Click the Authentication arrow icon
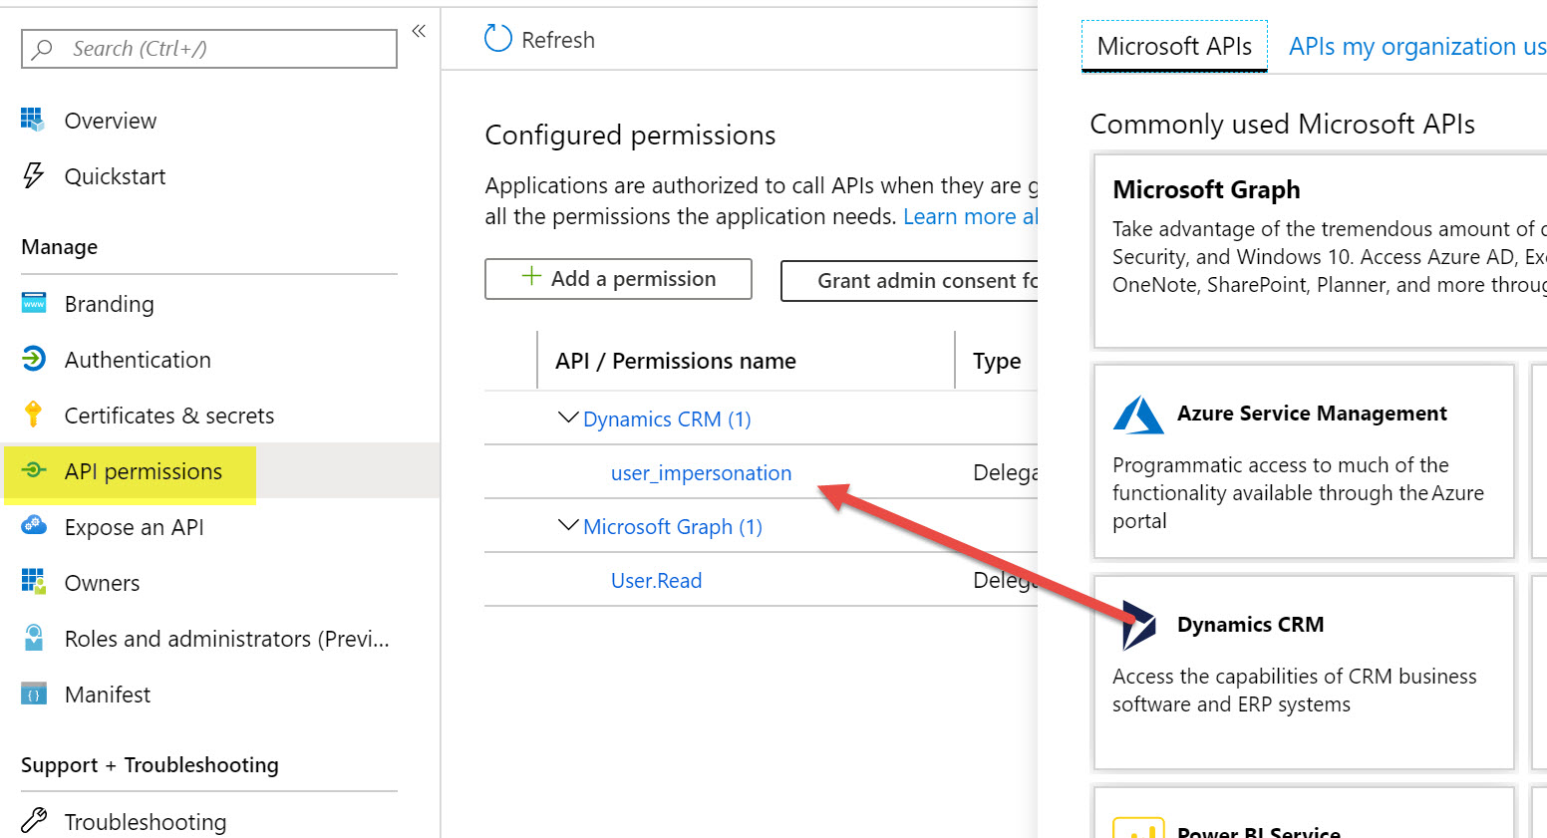The image size is (1547, 838). pos(33,360)
